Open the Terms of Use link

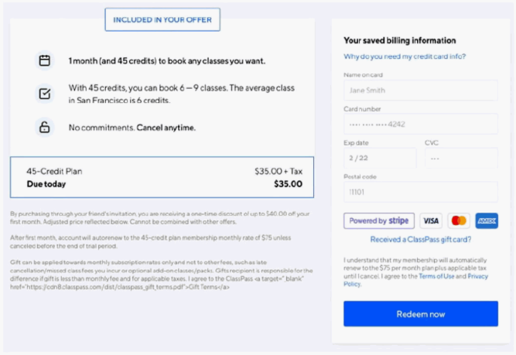click(x=441, y=275)
